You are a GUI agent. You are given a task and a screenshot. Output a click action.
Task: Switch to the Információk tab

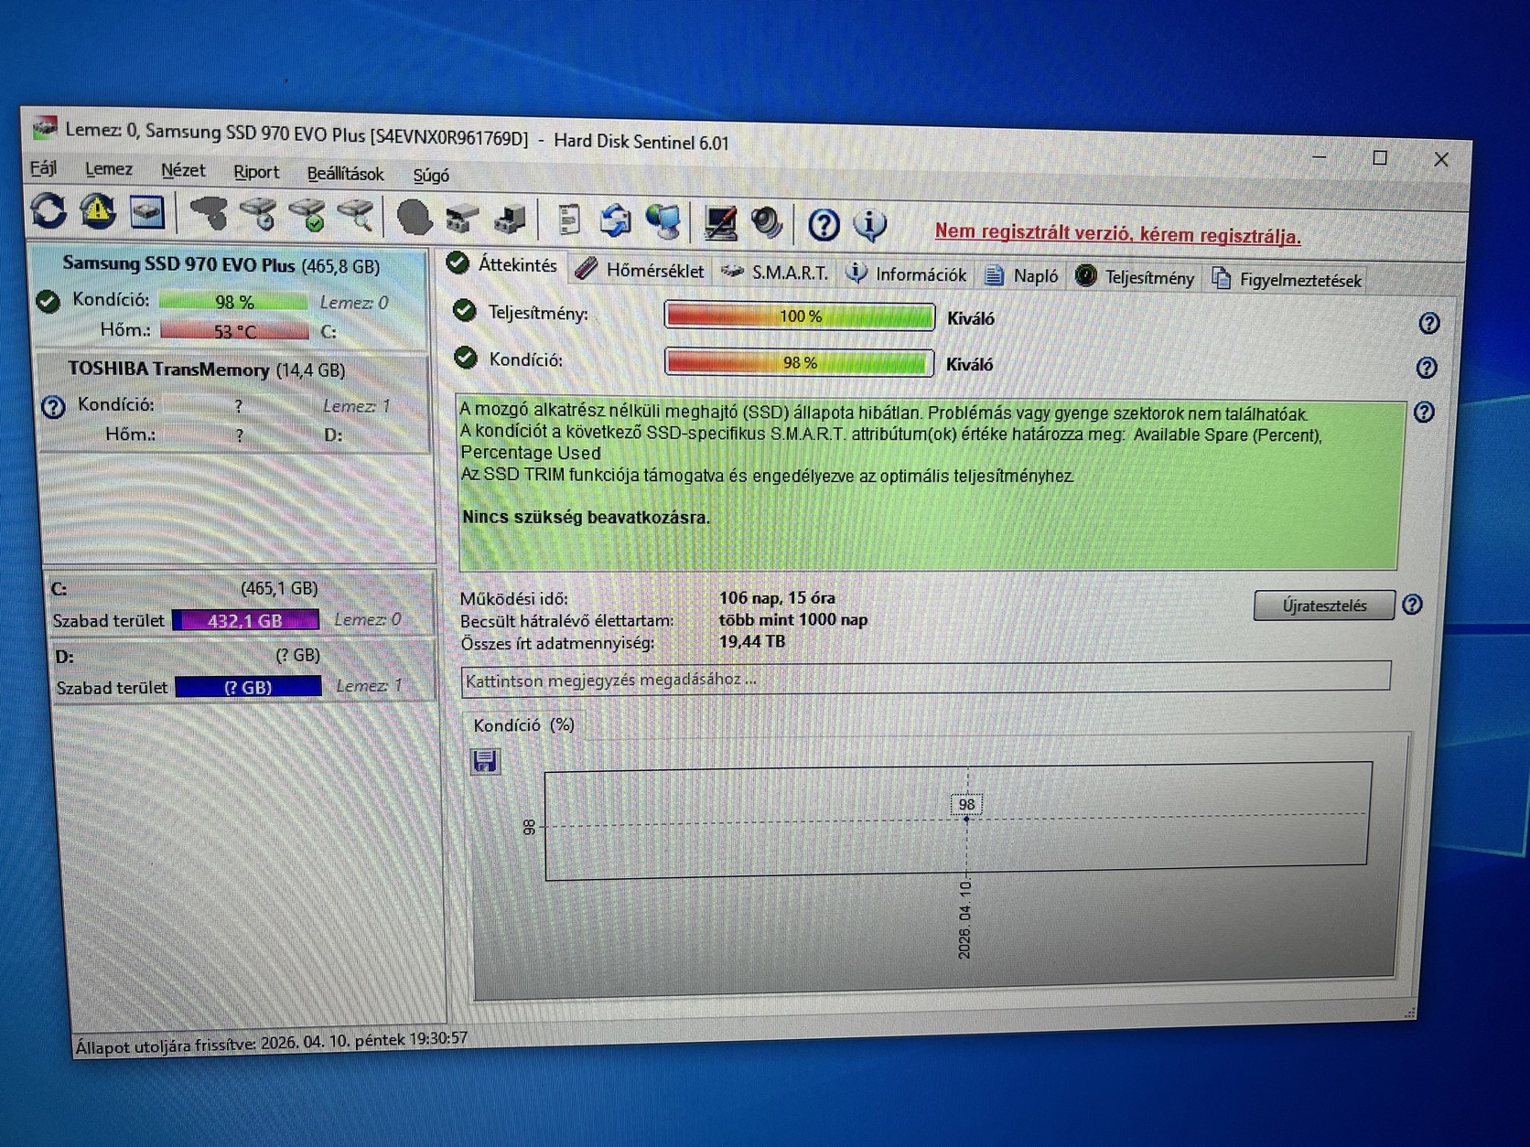click(x=906, y=273)
